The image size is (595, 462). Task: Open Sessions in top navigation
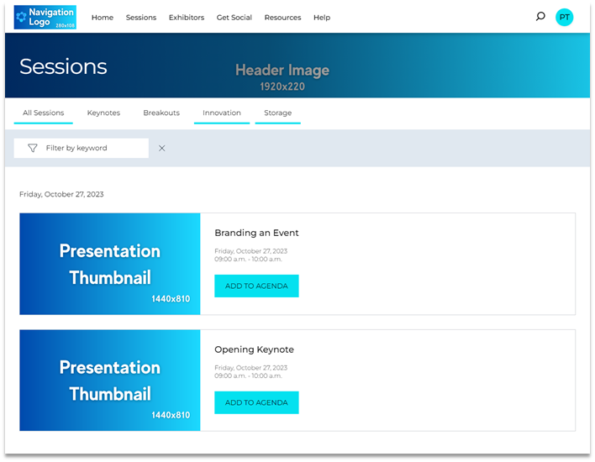tap(141, 18)
